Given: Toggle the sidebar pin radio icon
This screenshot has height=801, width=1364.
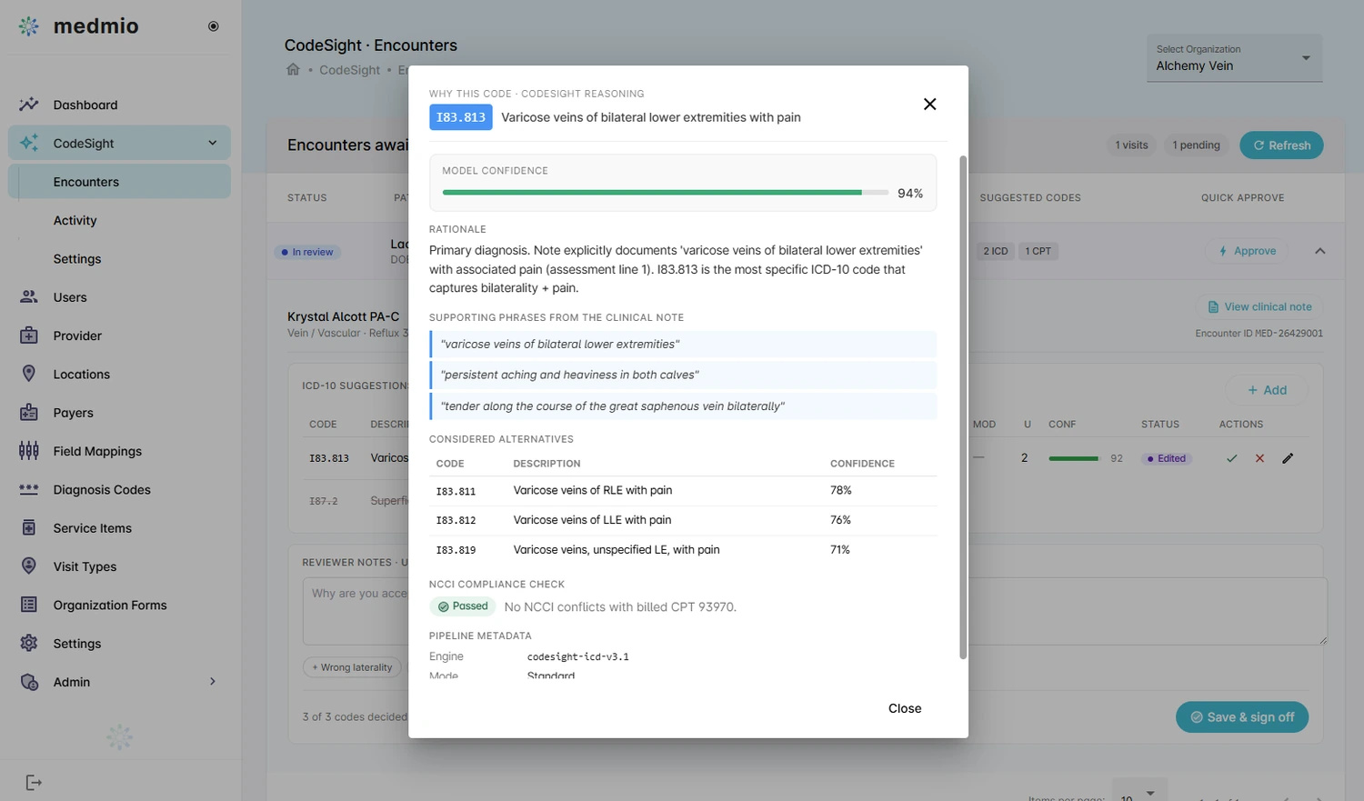Looking at the screenshot, I should (x=214, y=26).
